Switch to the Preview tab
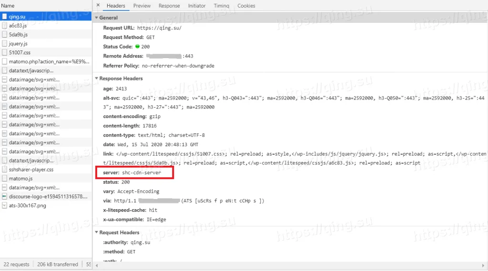Image resolution: width=488 pixels, height=271 pixels. (142, 6)
